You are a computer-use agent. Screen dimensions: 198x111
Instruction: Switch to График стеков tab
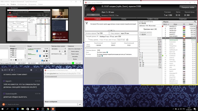pyautogui.click(x=152, y=19)
